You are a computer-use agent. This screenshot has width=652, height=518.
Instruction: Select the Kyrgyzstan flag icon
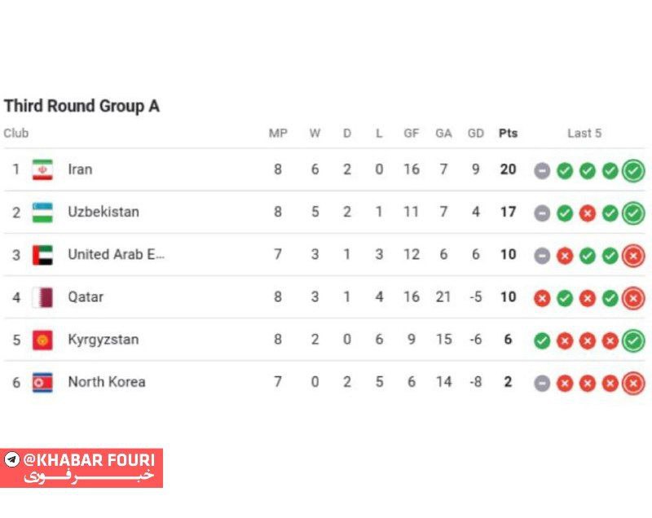(x=42, y=340)
